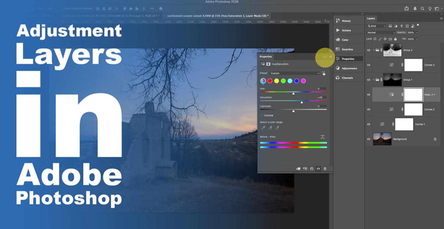
Task: Open the notifications bell
Action: [415, 9]
